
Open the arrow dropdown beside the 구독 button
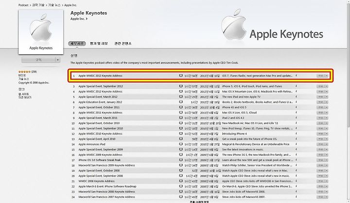58,60
